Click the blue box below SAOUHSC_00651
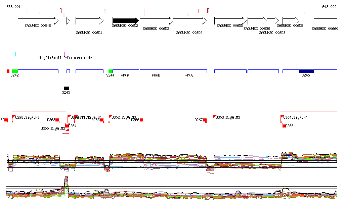Screen dimensions: 344x205 [89, 71]
